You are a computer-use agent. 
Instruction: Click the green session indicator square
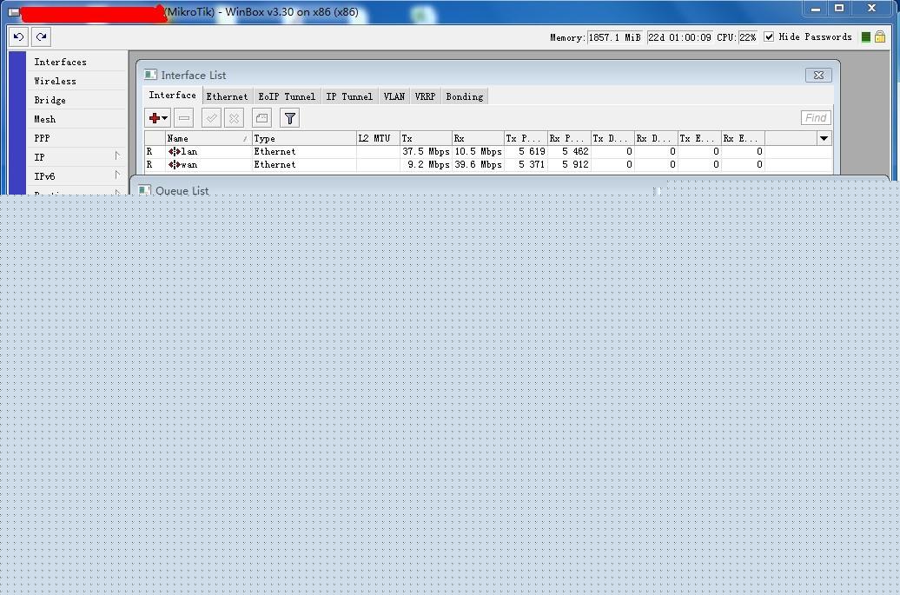click(866, 37)
